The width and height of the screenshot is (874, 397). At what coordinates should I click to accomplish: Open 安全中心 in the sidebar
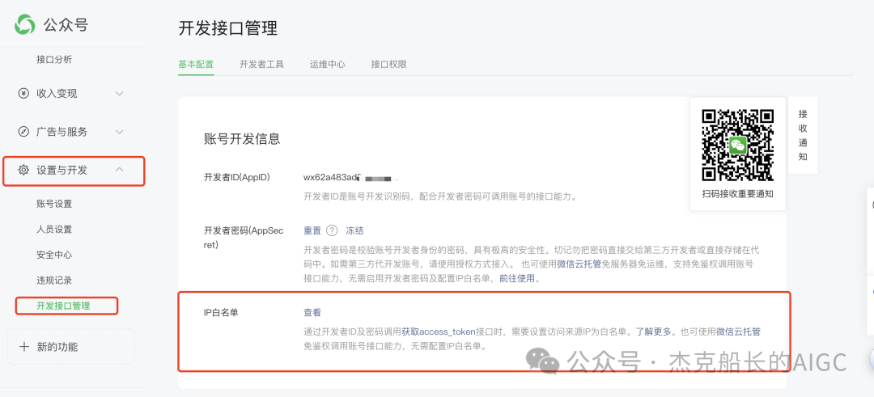pos(54,255)
